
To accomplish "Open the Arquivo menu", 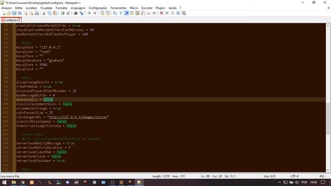I will click(x=7, y=8).
